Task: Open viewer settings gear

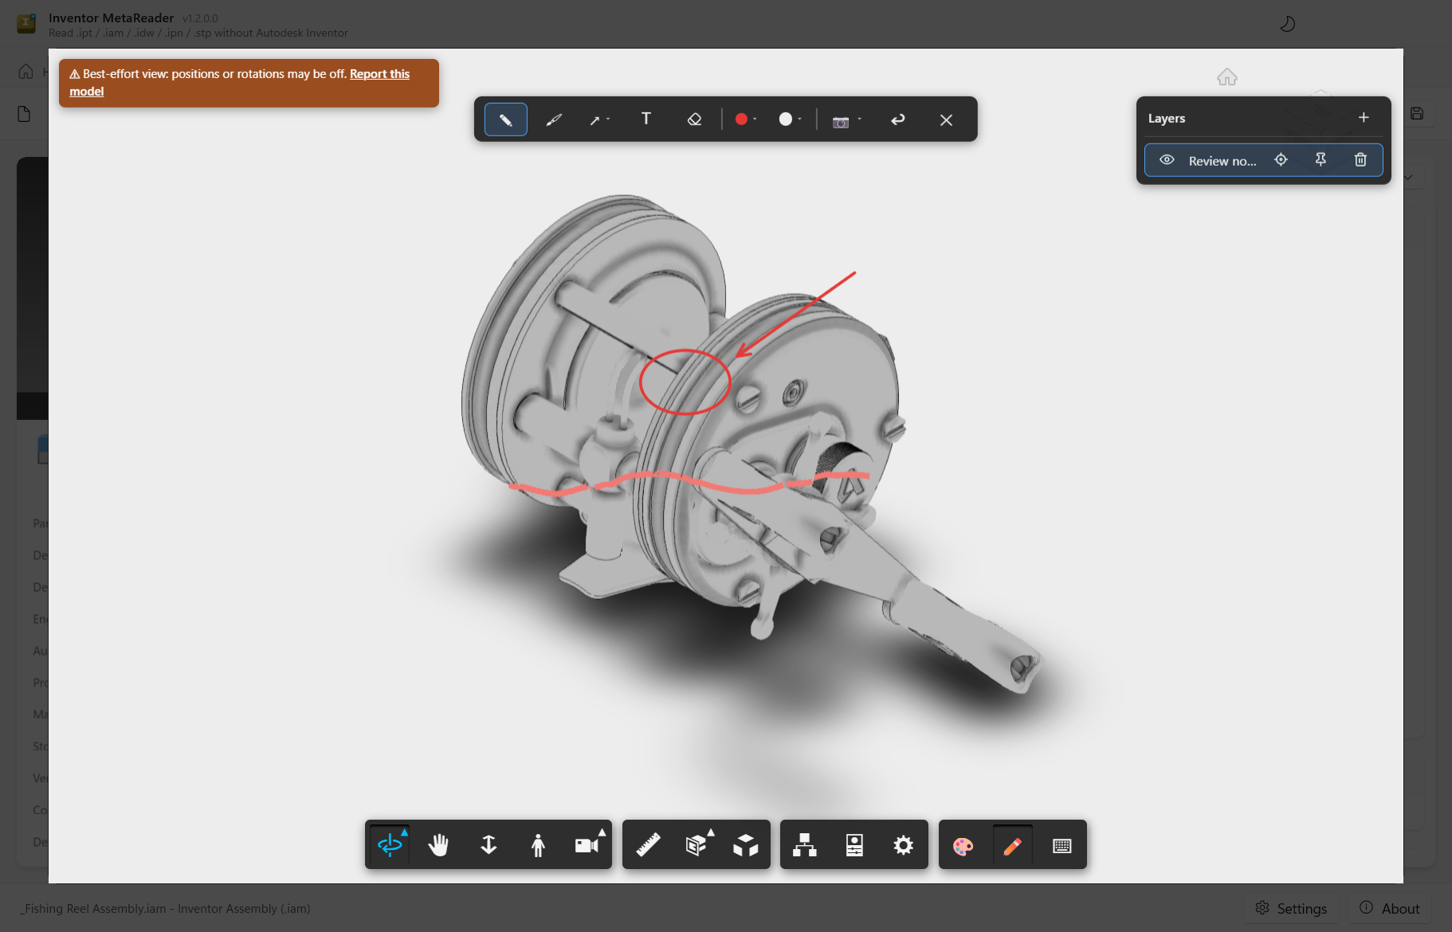Action: (x=903, y=844)
